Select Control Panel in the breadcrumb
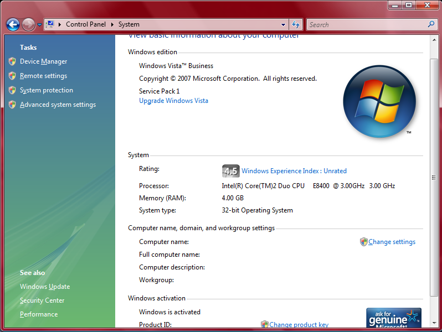 click(85, 24)
